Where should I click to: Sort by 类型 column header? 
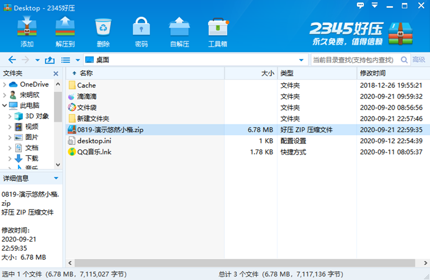(x=317, y=73)
